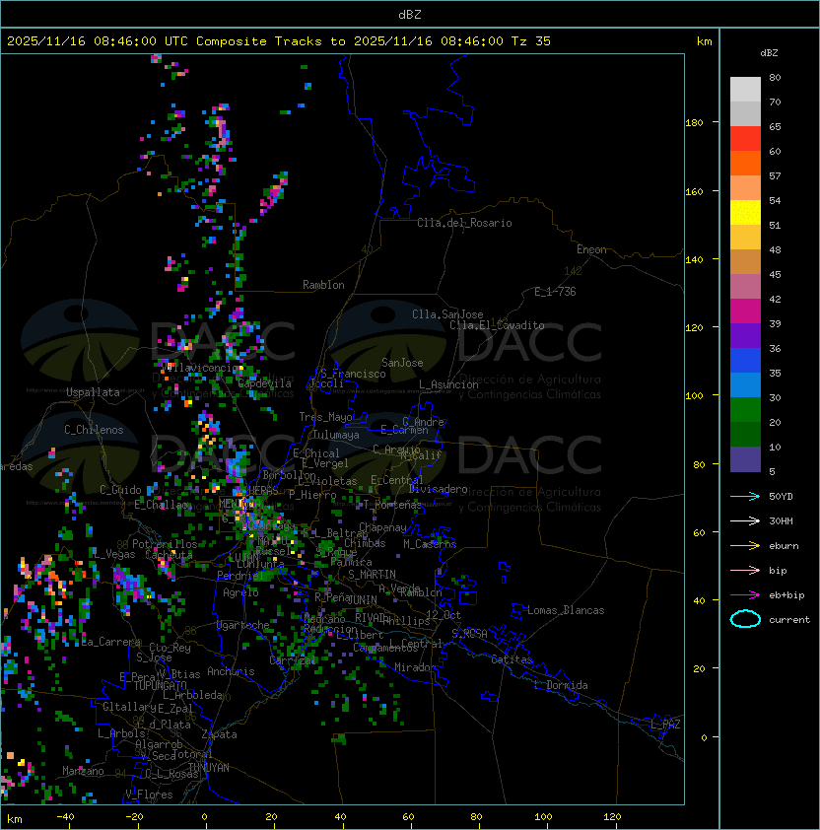Click the 'TUPUNGATO' place label

coord(160,686)
